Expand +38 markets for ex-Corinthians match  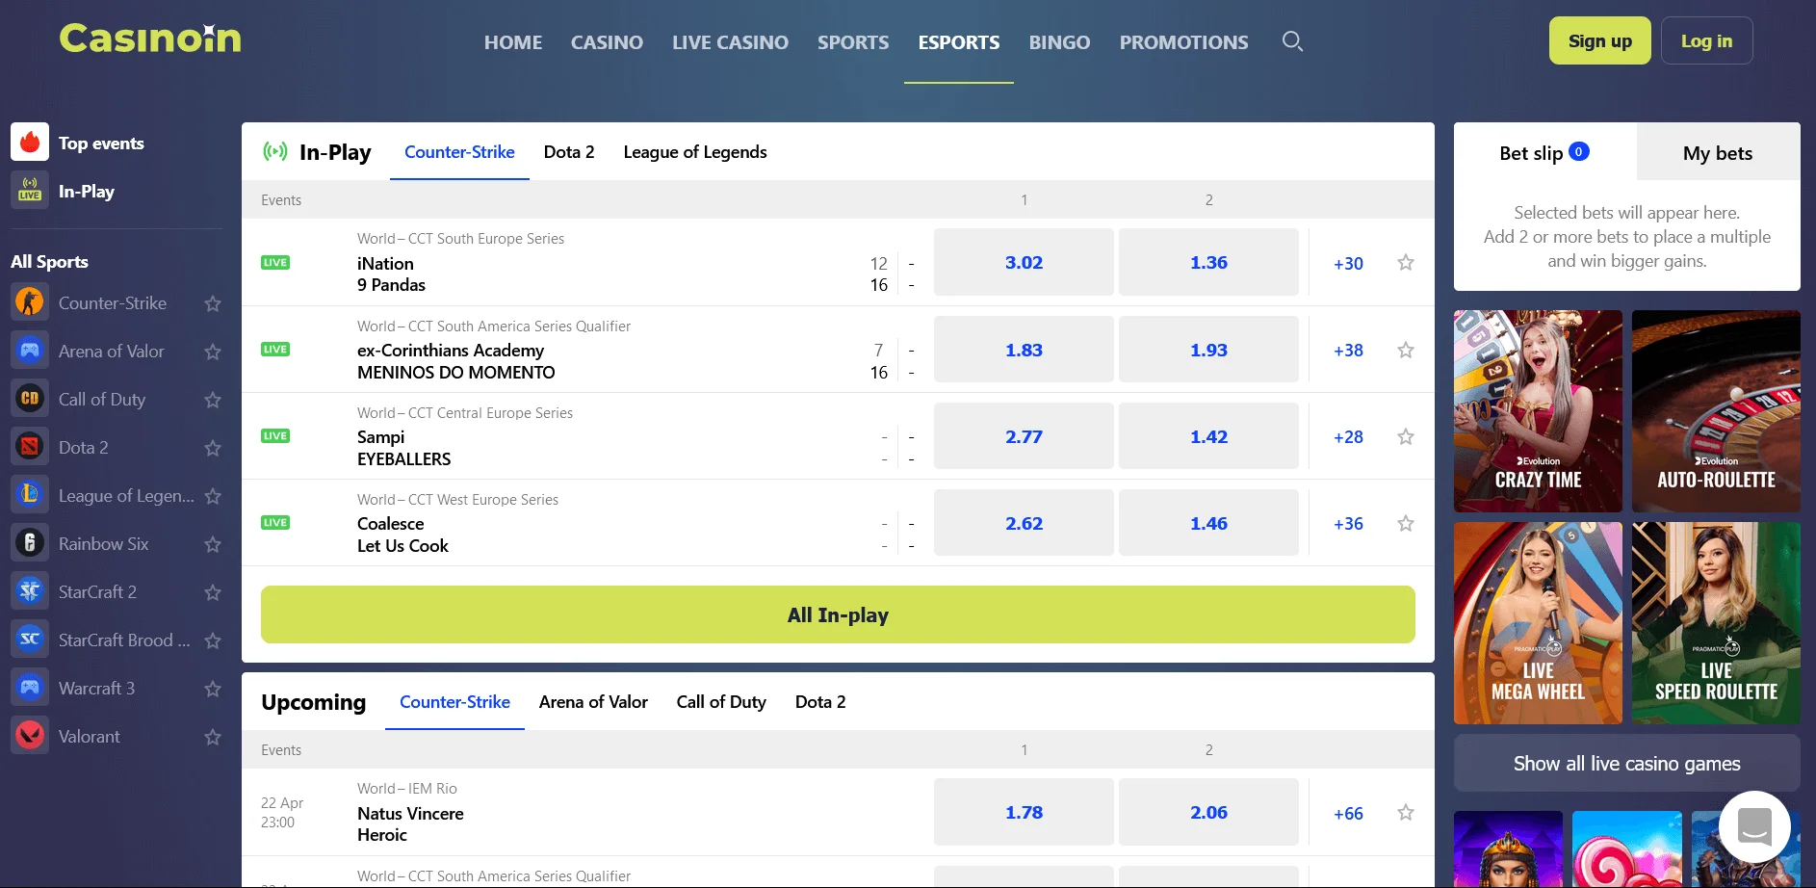click(1348, 351)
